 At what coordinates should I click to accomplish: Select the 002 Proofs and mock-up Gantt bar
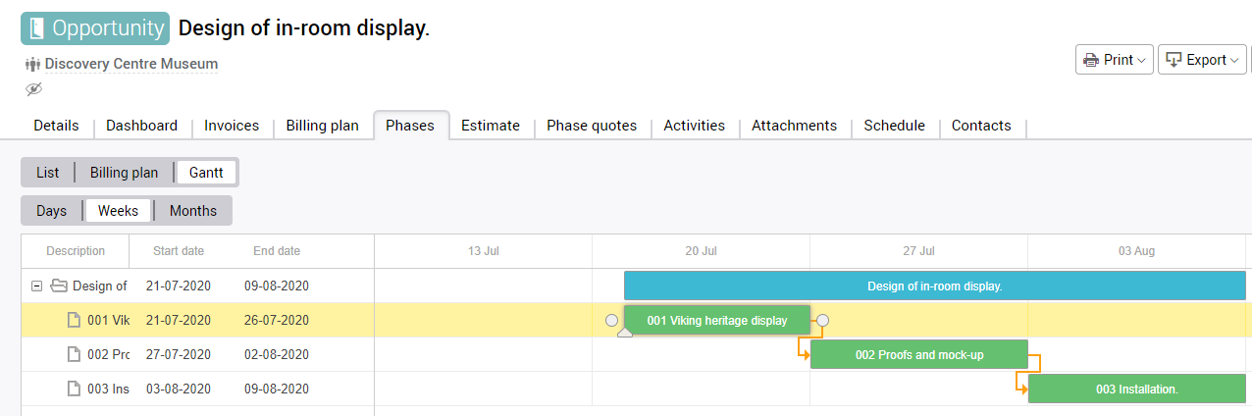(x=918, y=354)
